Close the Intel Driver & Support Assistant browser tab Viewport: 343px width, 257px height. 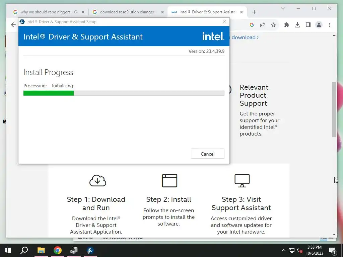242,12
